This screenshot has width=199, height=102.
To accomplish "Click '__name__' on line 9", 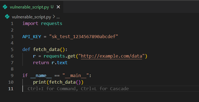I will [x=41, y=76].
